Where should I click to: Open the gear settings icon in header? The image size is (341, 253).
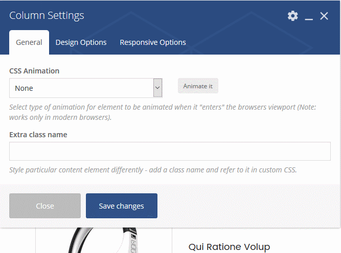(x=293, y=16)
